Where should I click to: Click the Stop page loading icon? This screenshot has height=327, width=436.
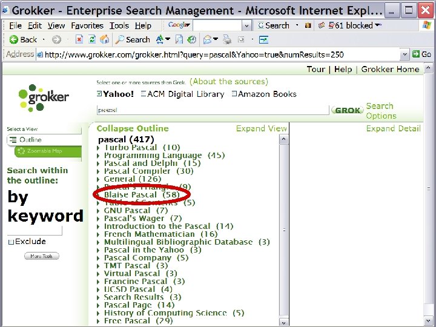79,40
